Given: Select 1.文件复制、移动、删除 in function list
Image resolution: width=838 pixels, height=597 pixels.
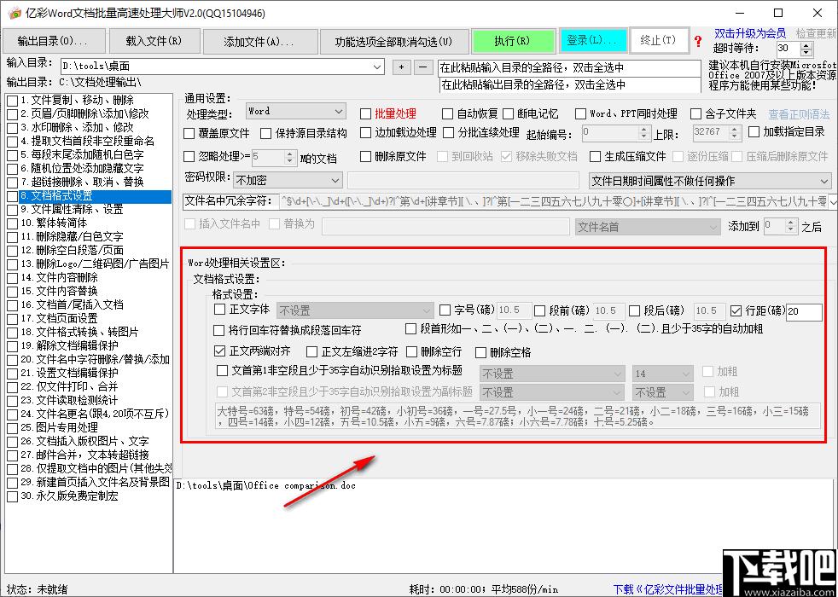Looking at the screenshot, I should (78, 100).
